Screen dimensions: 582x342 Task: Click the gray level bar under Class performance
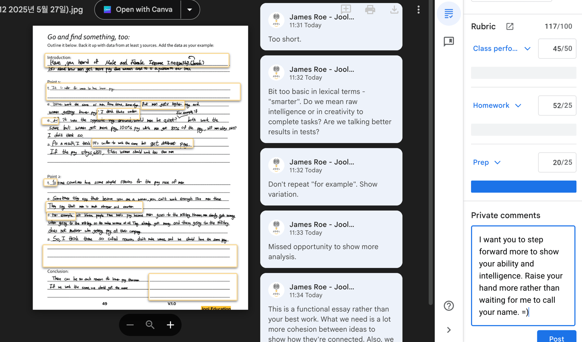(523, 73)
